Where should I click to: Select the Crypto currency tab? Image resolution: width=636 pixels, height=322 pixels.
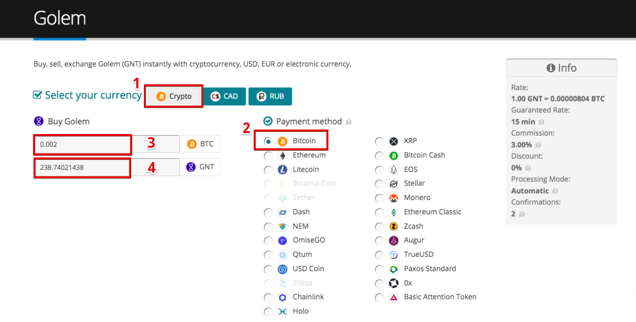(x=174, y=96)
